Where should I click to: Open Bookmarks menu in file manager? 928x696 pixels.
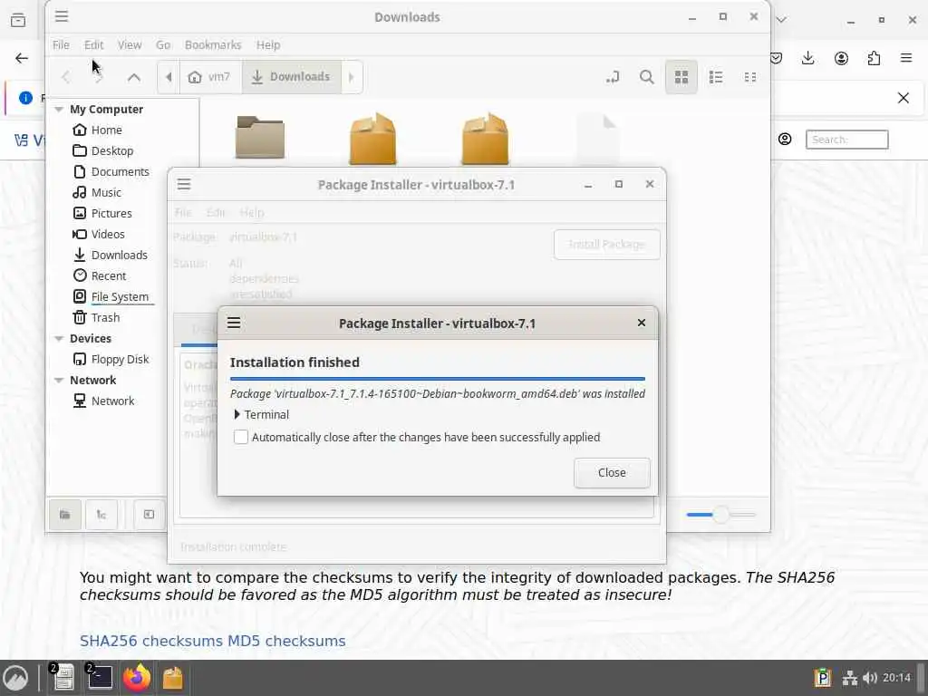(x=213, y=45)
